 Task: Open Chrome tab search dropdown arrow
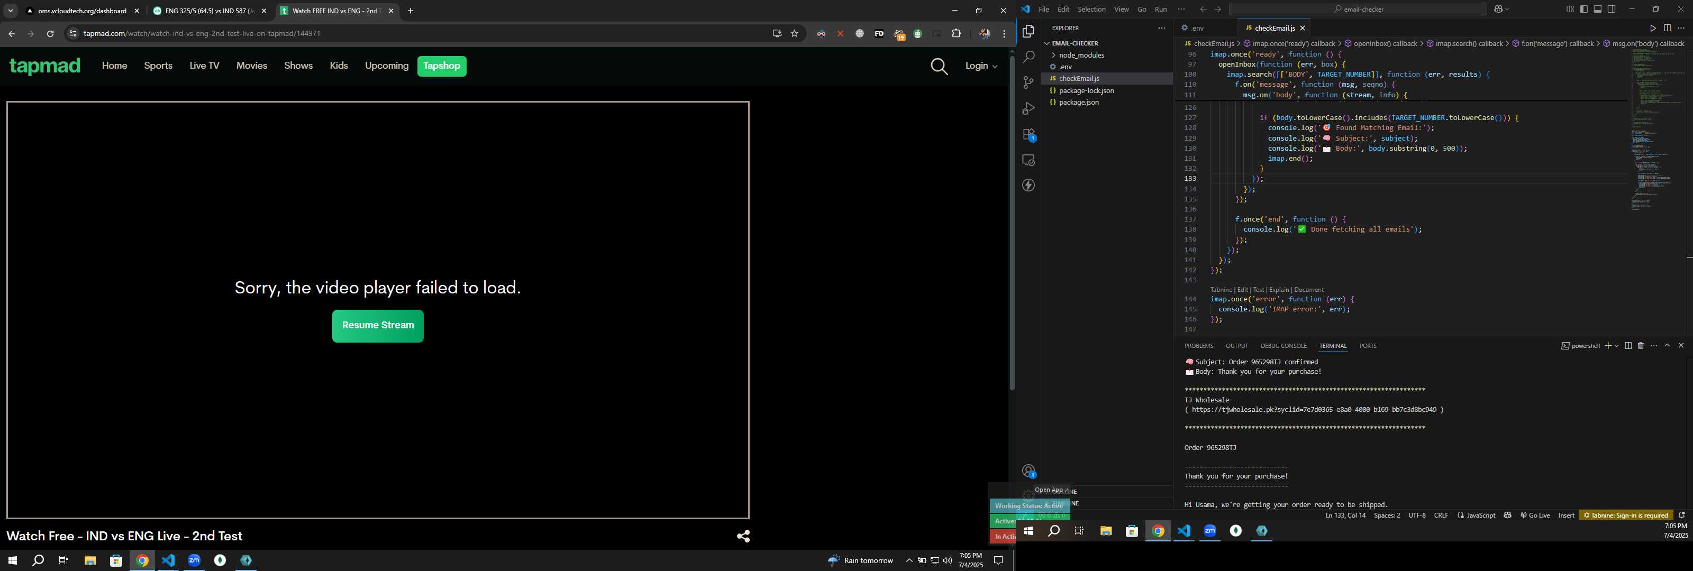tap(11, 11)
